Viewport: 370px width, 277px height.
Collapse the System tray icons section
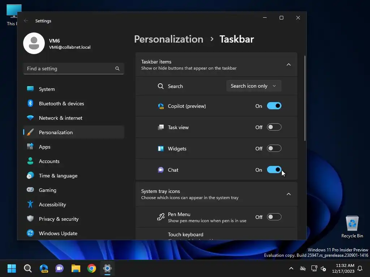tap(289, 194)
